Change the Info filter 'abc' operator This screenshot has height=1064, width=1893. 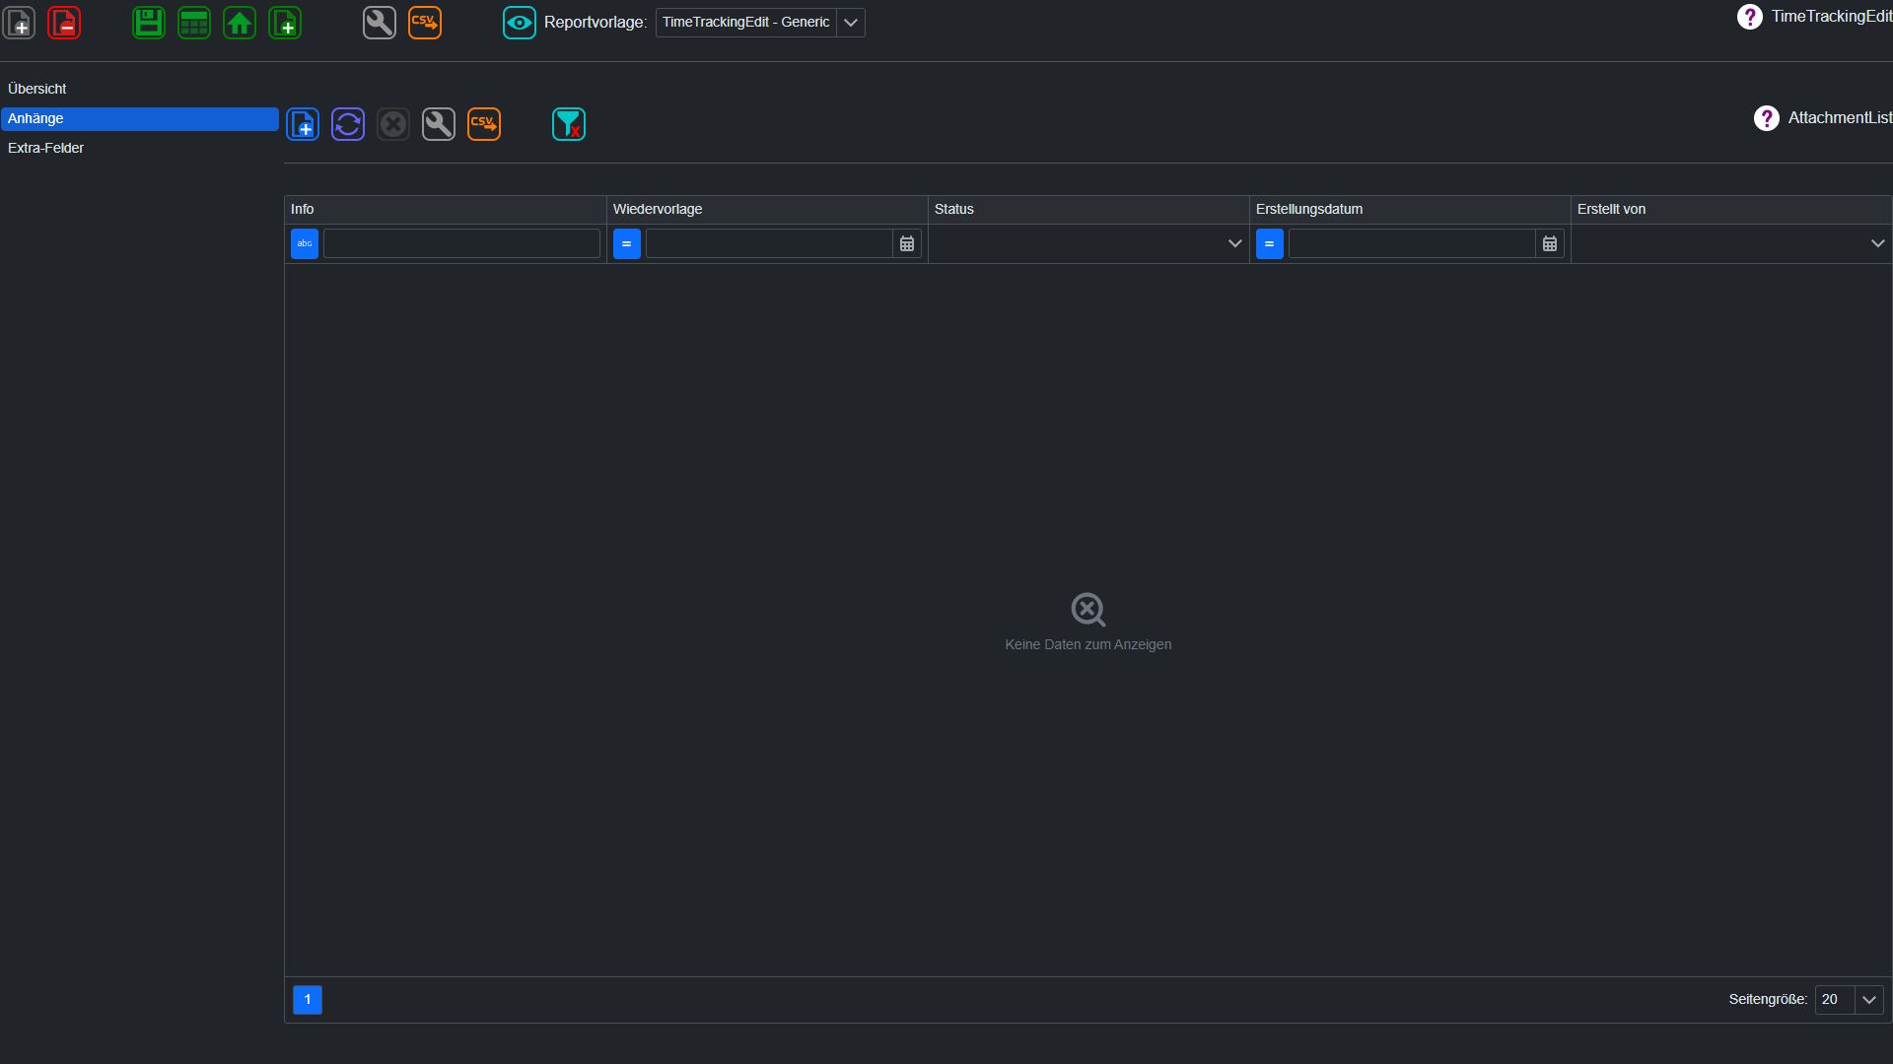(305, 243)
